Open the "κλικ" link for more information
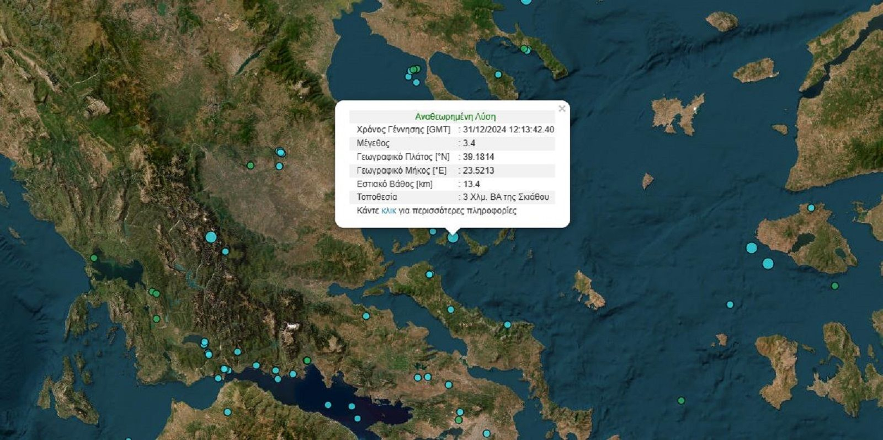The image size is (883, 440). tap(389, 211)
